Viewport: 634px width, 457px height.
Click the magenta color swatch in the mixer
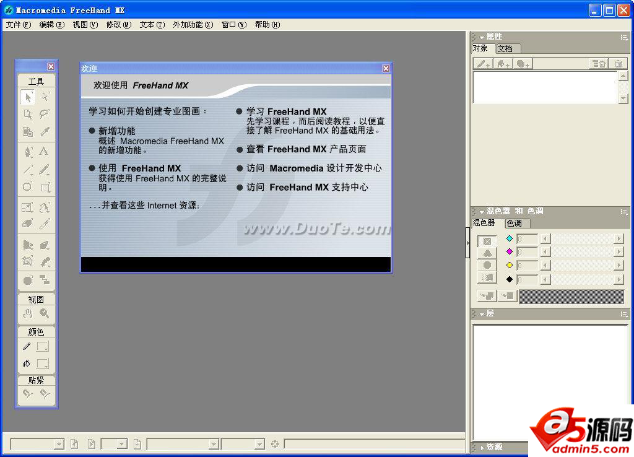click(x=510, y=251)
